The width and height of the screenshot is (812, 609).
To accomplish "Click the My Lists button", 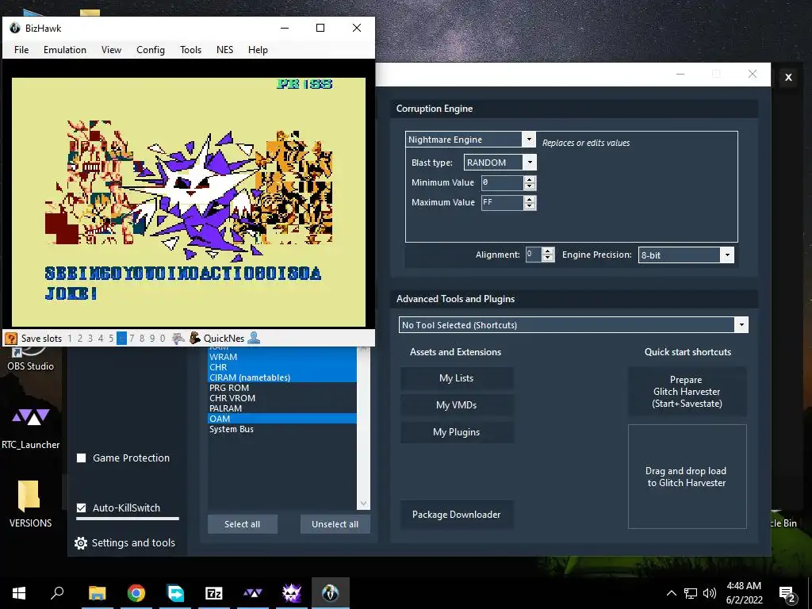I will [457, 378].
